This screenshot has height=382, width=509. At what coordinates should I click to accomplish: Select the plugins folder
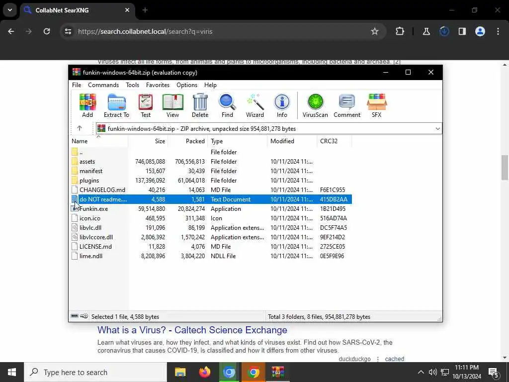click(211, 180)
